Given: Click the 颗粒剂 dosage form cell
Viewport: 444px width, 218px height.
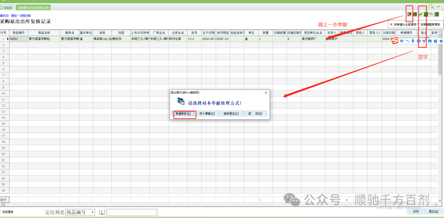Looking at the screenshot, I should pos(121,39).
